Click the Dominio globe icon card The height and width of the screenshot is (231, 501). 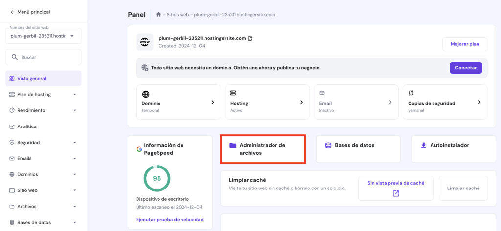[145, 94]
